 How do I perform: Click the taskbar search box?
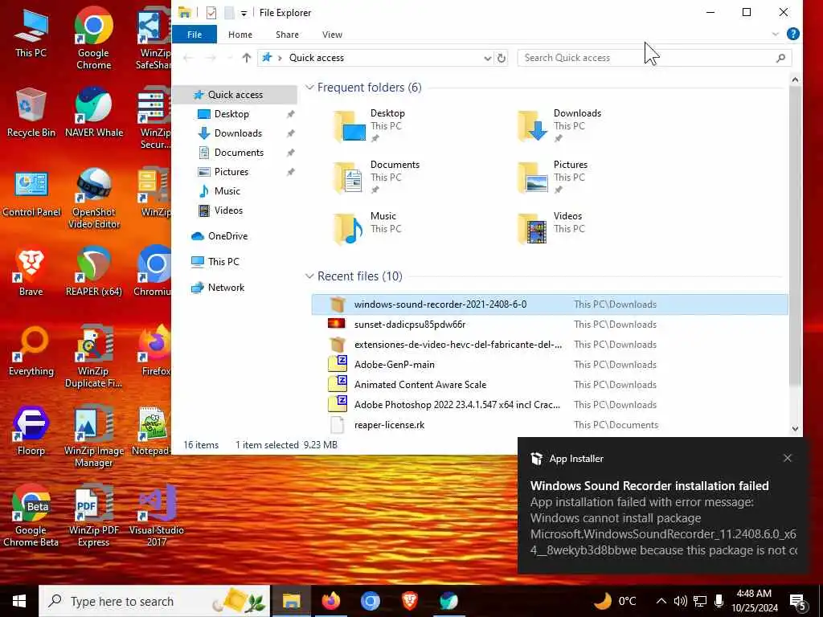click(154, 601)
